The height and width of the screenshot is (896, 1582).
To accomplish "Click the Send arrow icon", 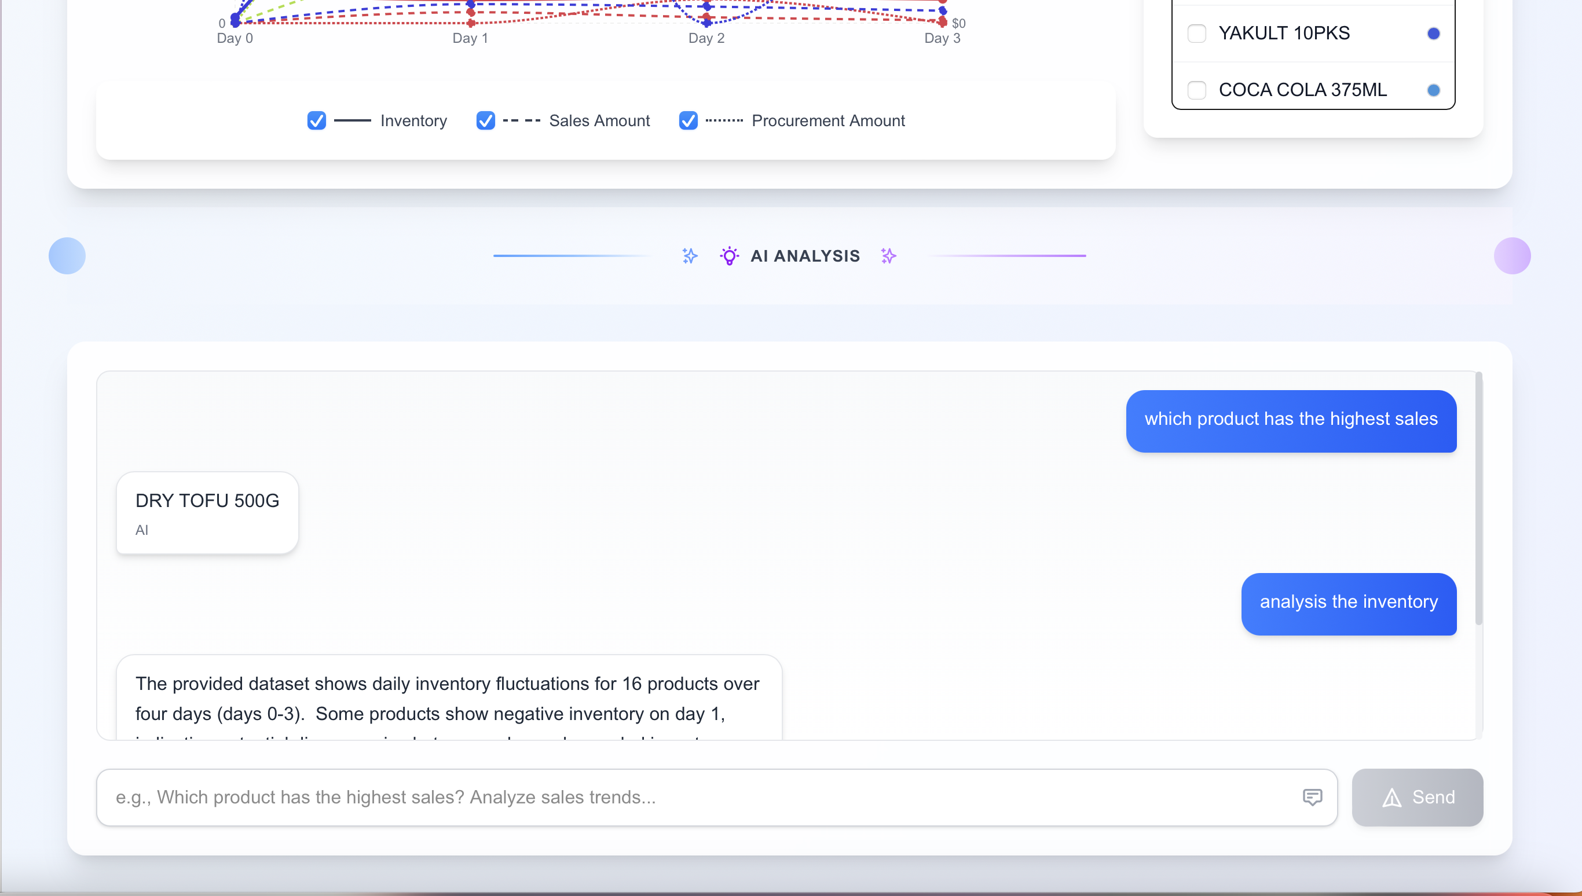I will tap(1392, 798).
